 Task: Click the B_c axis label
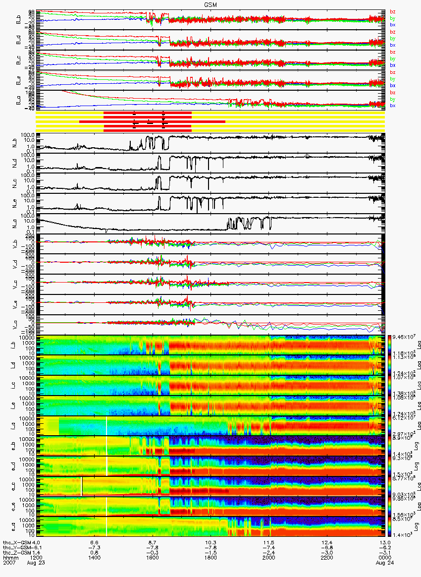coord(18,60)
